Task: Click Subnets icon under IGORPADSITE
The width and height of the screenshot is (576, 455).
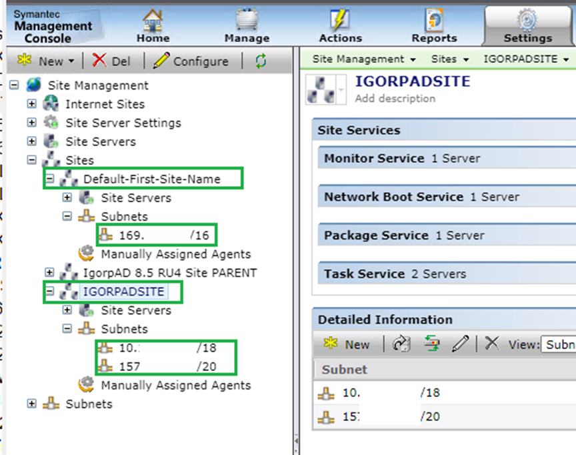Action: pos(87,328)
